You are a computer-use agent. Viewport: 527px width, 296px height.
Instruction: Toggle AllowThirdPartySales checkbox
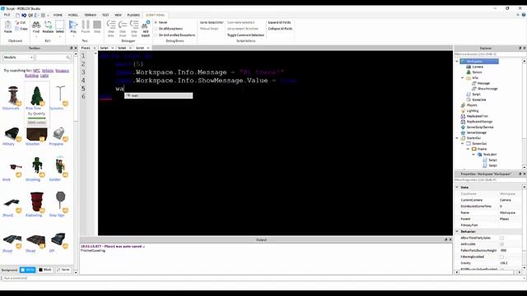click(x=501, y=238)
